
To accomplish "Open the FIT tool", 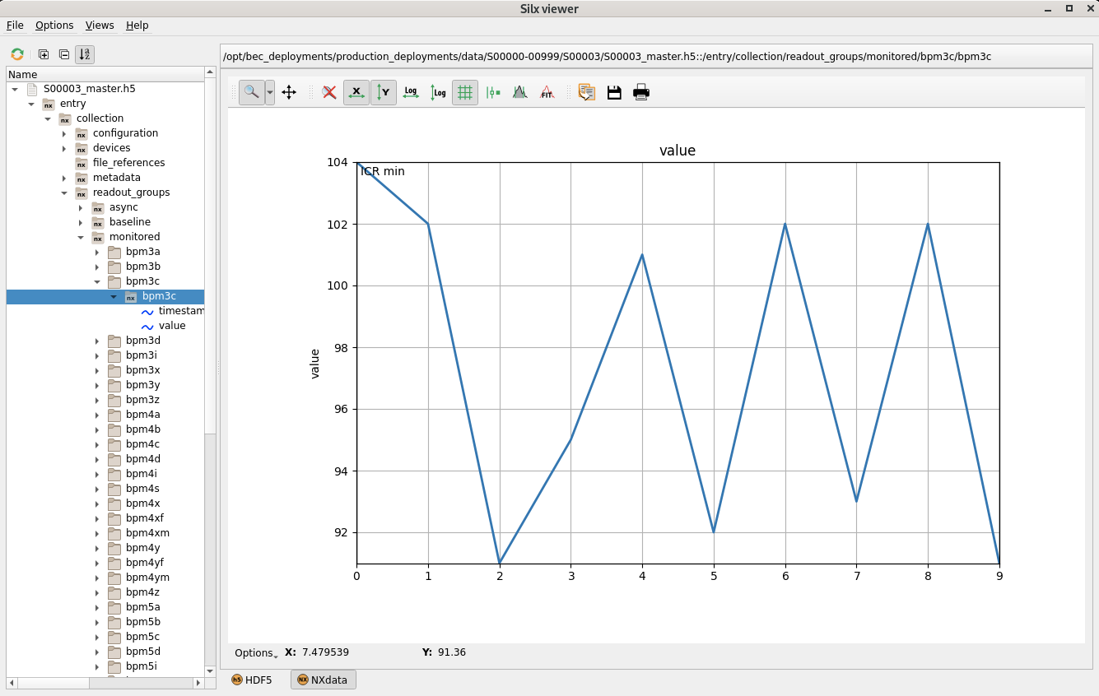I will (547, 92).
